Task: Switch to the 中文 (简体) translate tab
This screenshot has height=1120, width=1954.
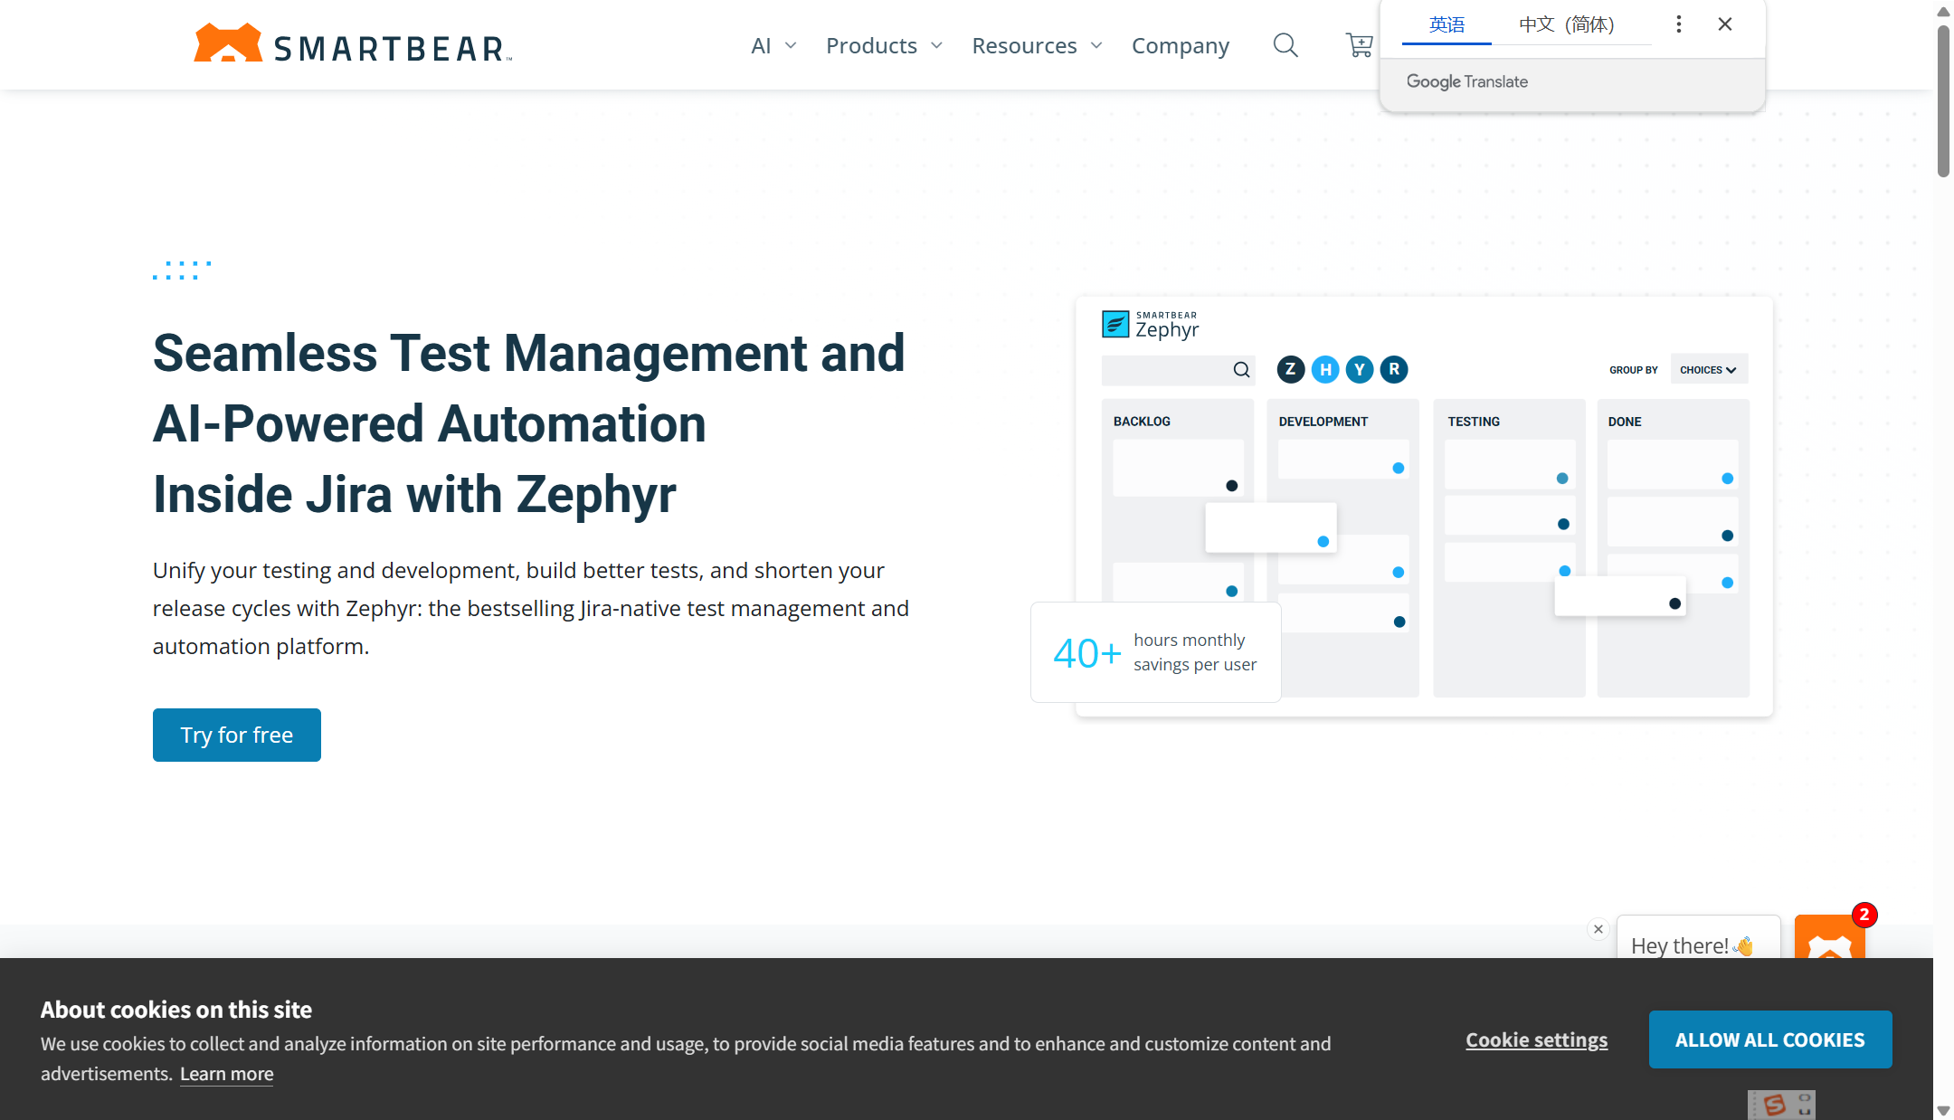Action: point(1566,24)
